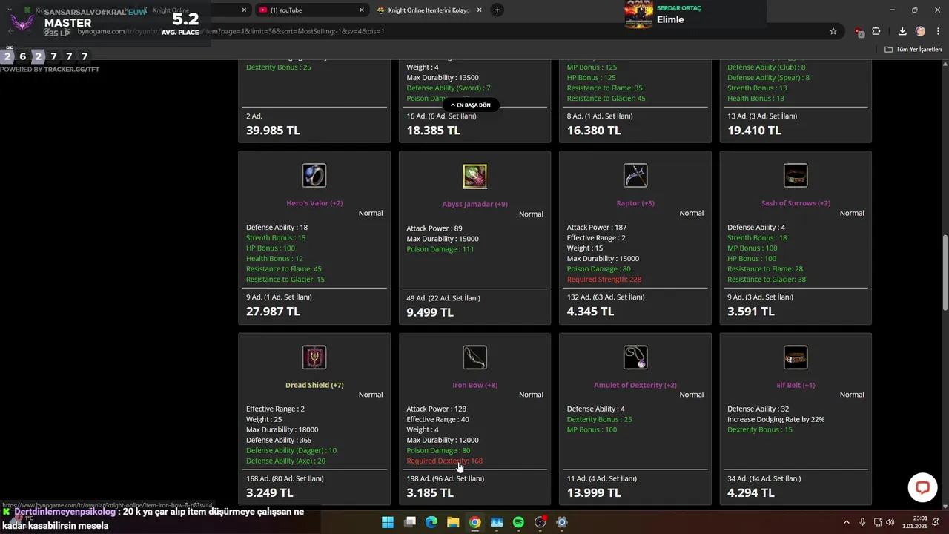949x534 pixels.
Task: Open the Abyss Jamadar (+9) link
Action: pos(474,204)
